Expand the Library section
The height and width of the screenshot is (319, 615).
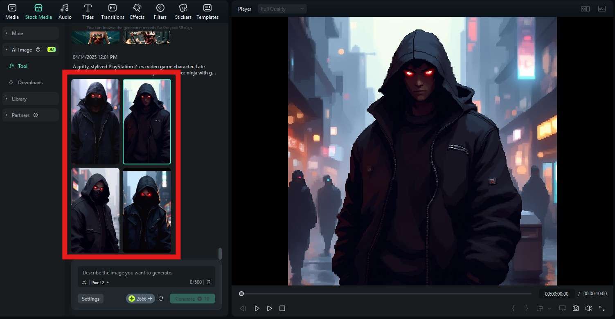[31, 99]
